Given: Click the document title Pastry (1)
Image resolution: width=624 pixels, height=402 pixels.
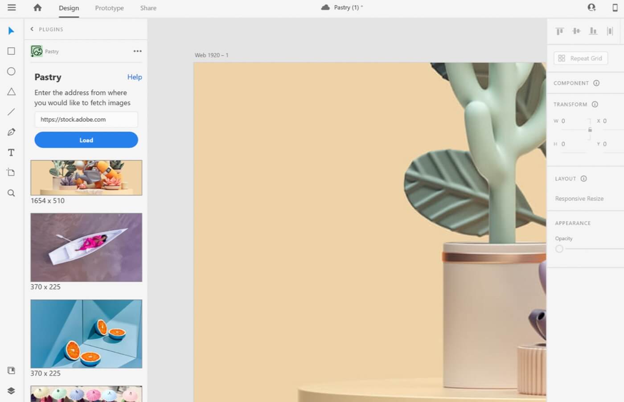Looking at the screenshot, I should pos(346,8).
